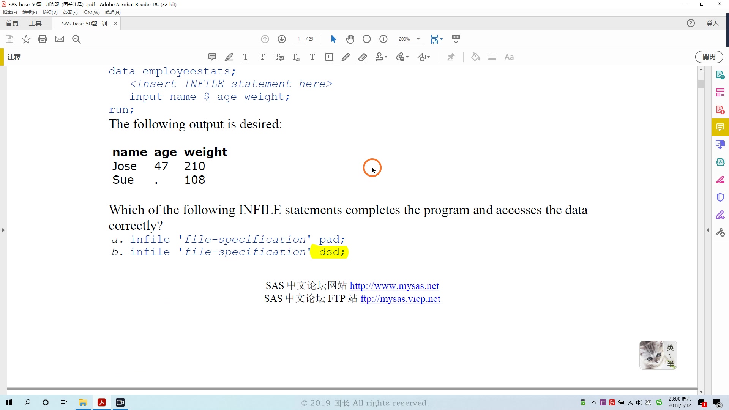Zoom out with the minus icon
The width and height of the screenshot is (729, 410).
tap(367, 39)
